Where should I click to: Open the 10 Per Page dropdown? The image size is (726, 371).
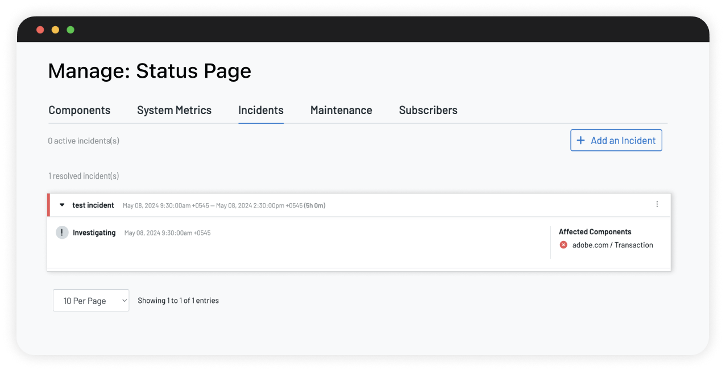pos(91,301)
